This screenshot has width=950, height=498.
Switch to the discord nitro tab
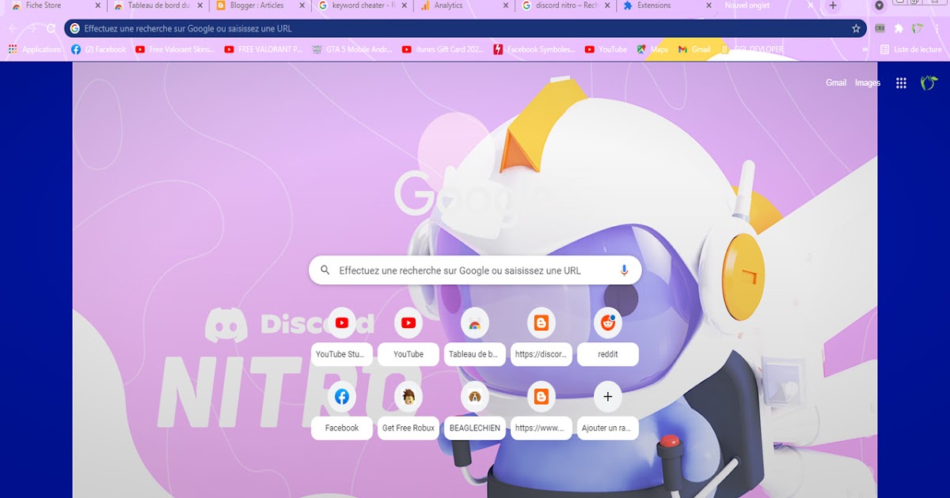click(x=562, y=6)
